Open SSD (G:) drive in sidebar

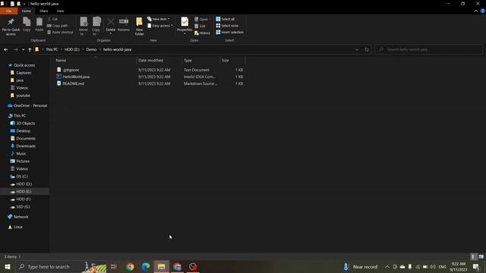[23, 207]
